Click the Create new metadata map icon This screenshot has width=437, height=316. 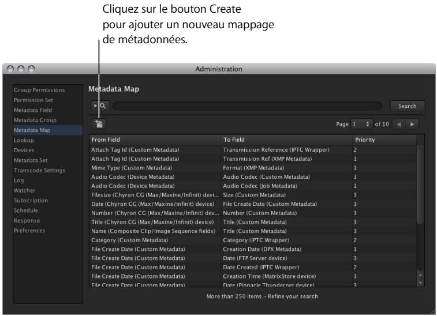tap(99, 124)
